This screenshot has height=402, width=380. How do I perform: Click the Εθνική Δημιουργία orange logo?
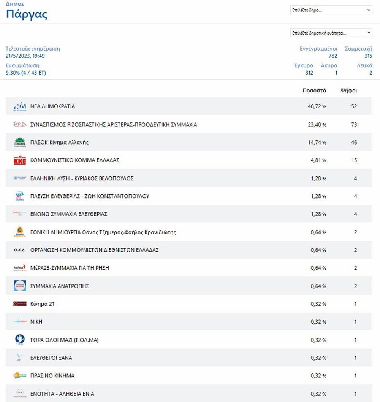[20, 232]
